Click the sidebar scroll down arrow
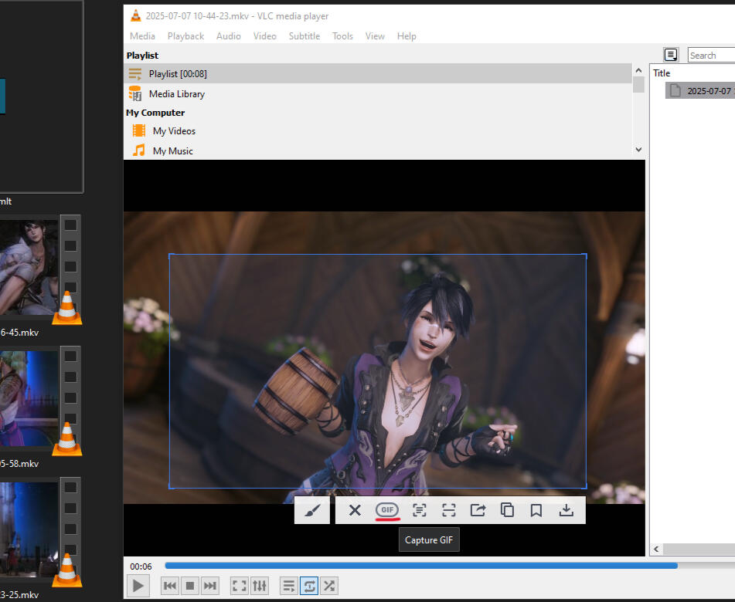 (x=638, y=149)
